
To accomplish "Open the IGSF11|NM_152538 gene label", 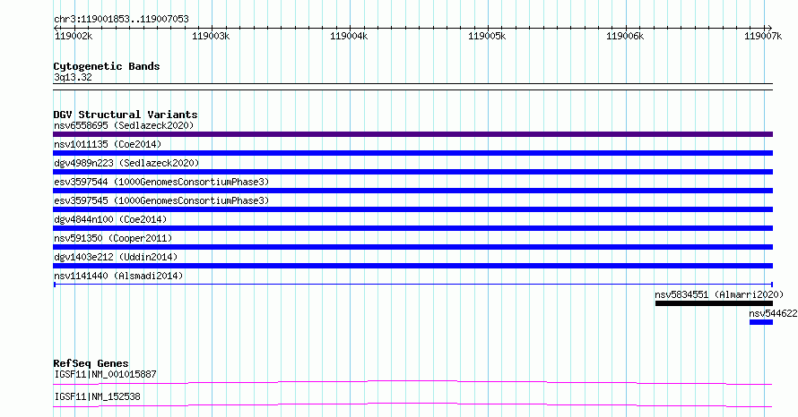I will coord(97,396).
